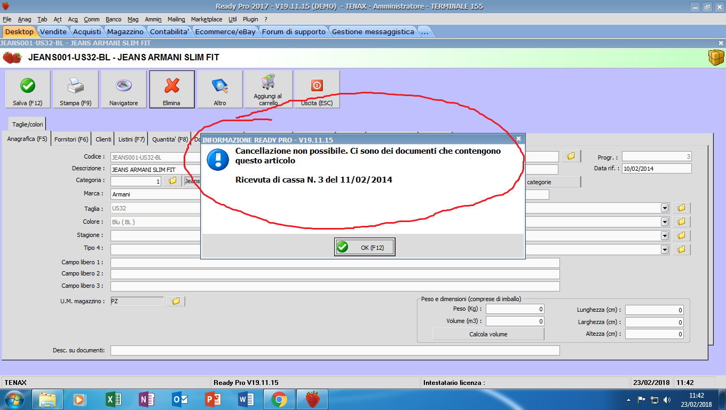Click folder icon at end of Colore row
726x410 pixels.
coord(681,222)
